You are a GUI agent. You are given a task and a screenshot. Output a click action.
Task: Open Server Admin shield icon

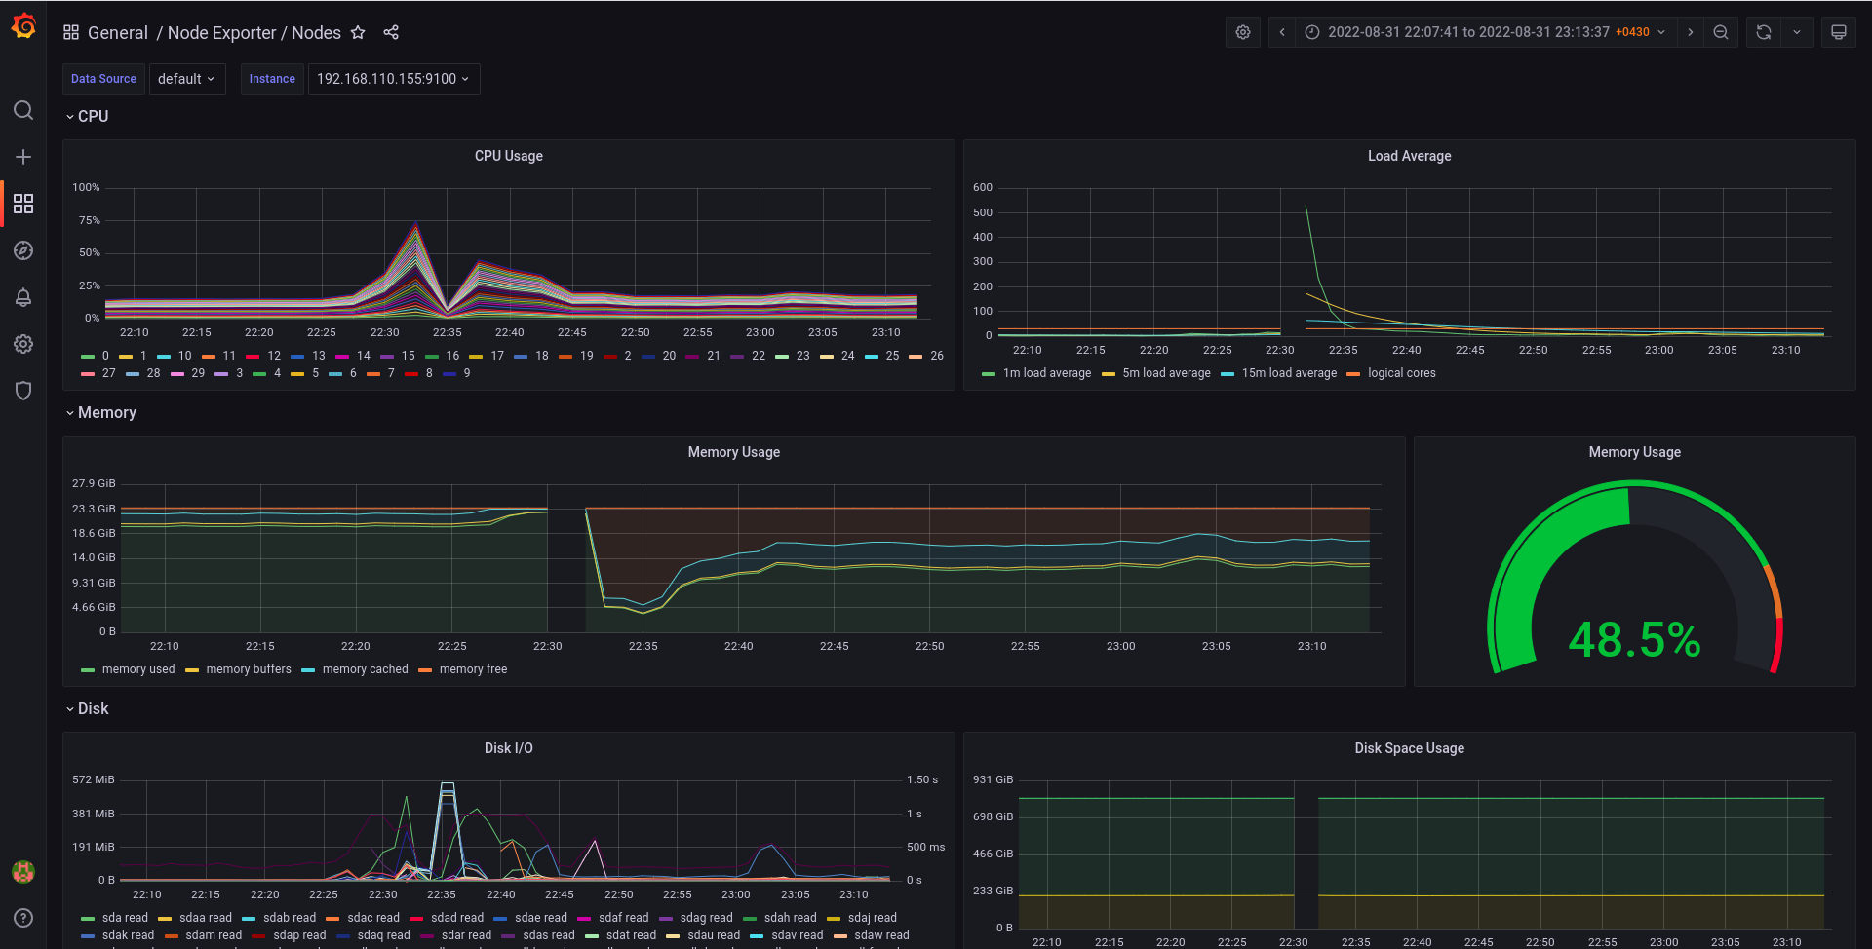23,390
